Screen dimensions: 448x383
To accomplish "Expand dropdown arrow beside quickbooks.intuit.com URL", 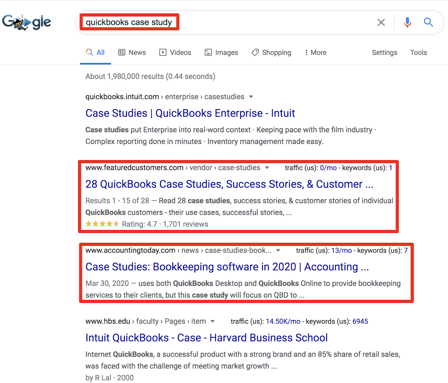I will [x=251, y=97].
